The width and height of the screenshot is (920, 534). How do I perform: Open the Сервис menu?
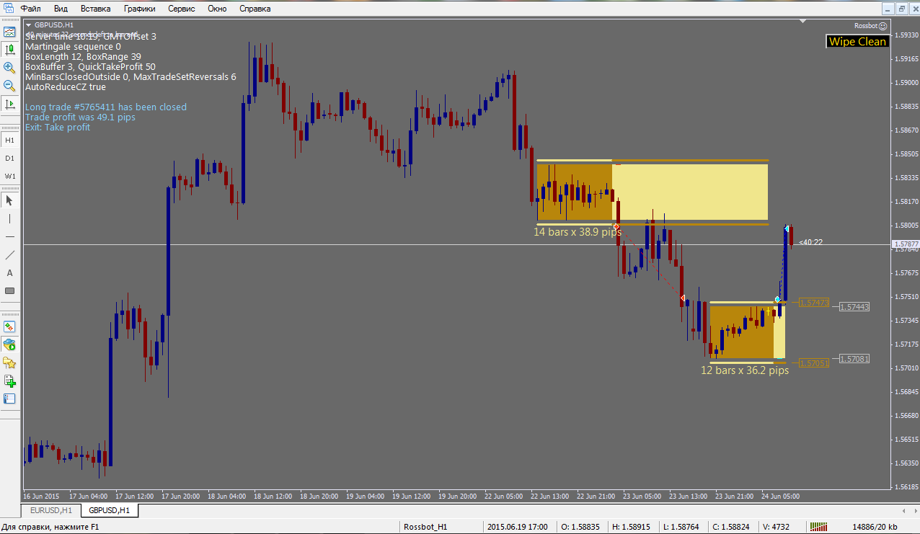coord(183,9)
